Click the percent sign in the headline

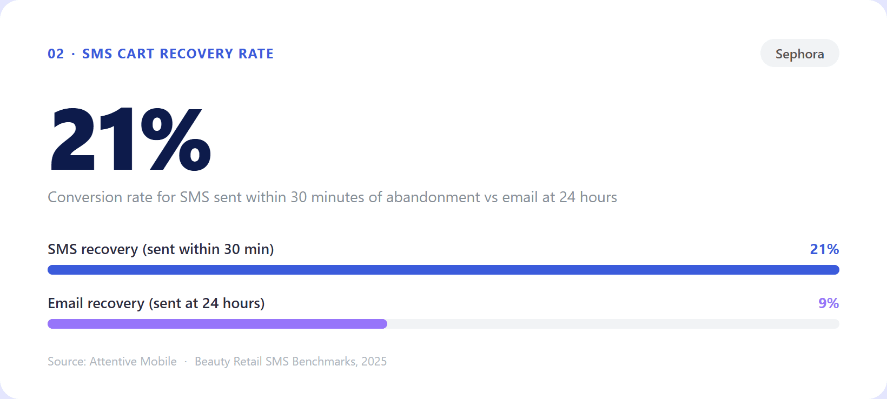click(x=176, y=139)
